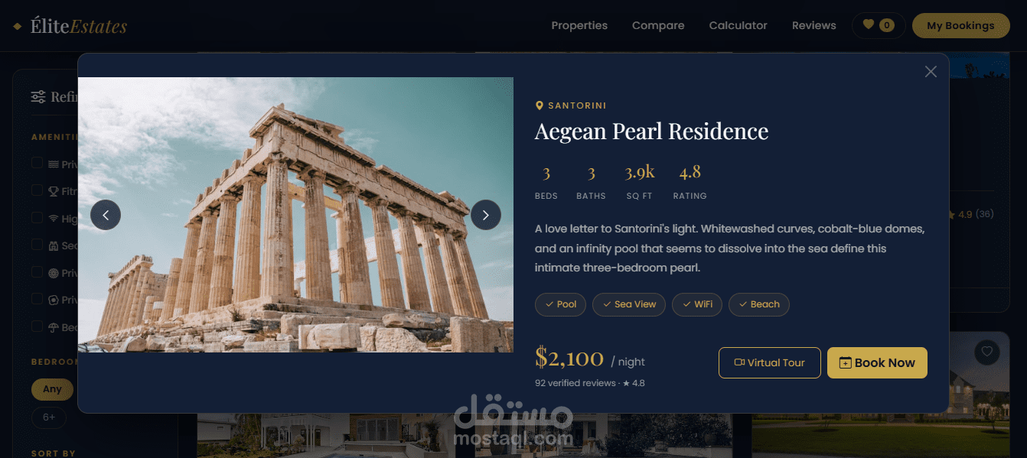This screenshot has height=458, width=1027.
Task: Click the Santorini location pin
Action: pos(540,106)
